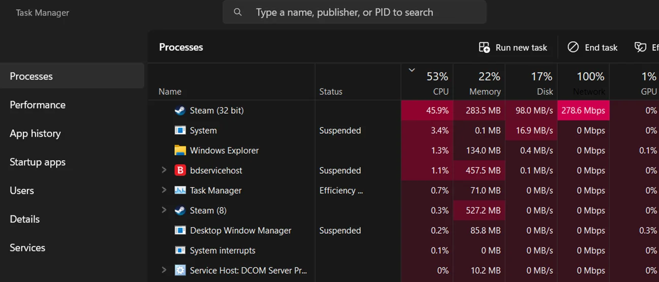Click the End task circle icon
Screen dimensions: 659x282
(573, 47)
